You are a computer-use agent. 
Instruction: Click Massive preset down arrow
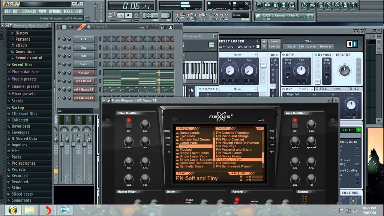point(264,47)
